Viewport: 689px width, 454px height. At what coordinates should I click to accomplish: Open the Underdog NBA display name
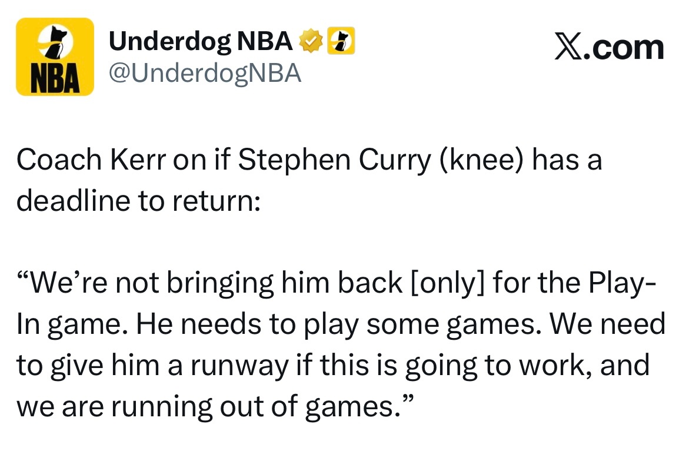pyautogui.click(x=201, y=41)
